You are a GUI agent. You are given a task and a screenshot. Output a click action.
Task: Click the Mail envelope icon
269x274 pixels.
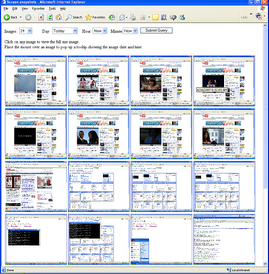click(x=122, y=18)
